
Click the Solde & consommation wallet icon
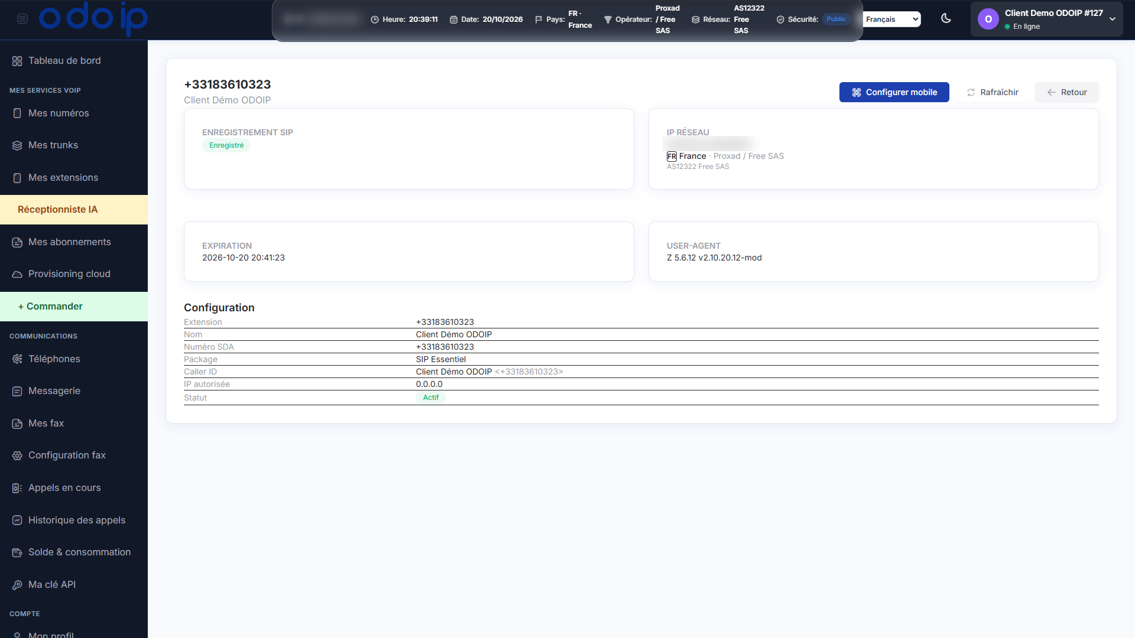[17, 552]
